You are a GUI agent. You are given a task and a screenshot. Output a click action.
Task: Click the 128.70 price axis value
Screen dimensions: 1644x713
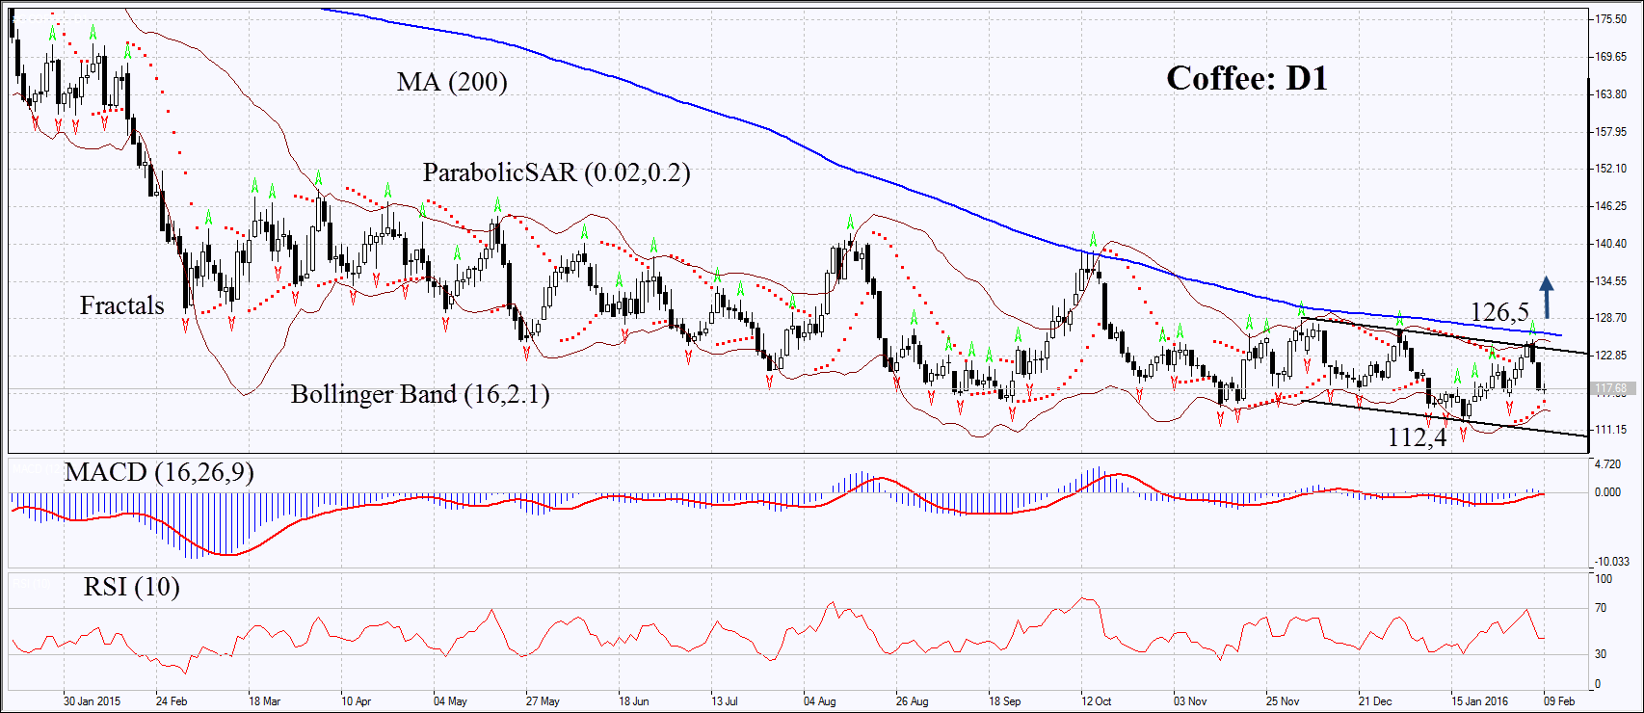coord(1611,318)
